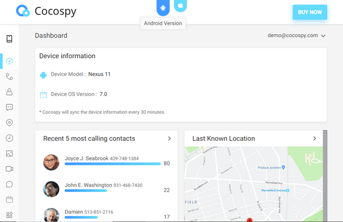Click the sync every 30 minutes note
The height and width of the screenshot is (222, 343).
click(102, 112)
